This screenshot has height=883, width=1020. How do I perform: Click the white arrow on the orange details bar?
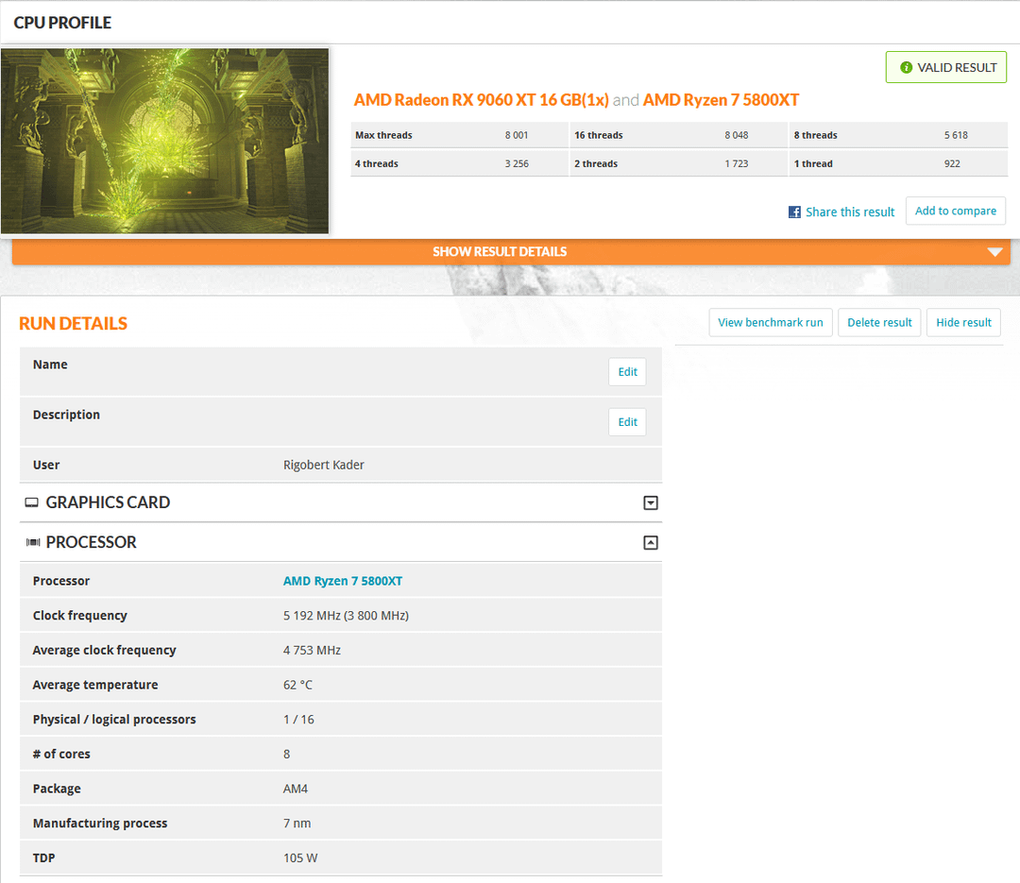(x=994, y=252)
